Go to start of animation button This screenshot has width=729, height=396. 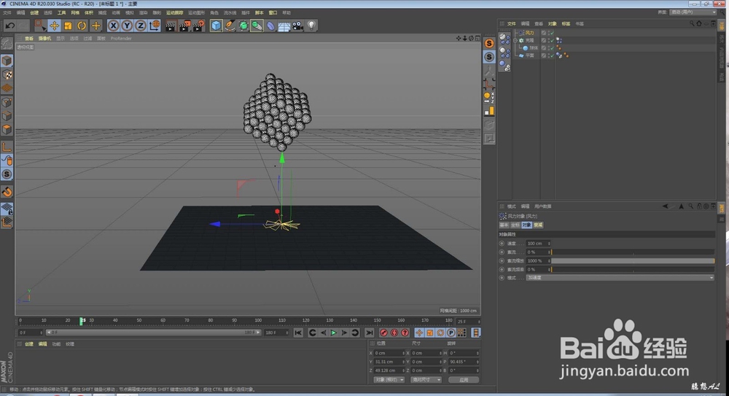[x=298, y=333]
